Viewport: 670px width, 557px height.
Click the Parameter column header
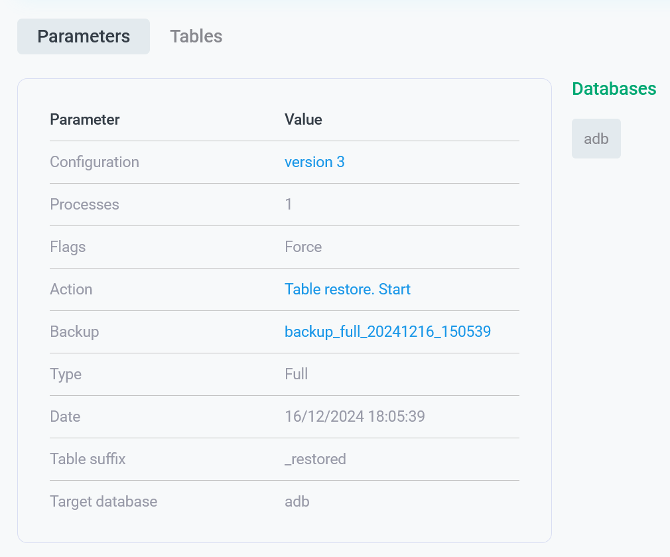(x=85, y=119)
